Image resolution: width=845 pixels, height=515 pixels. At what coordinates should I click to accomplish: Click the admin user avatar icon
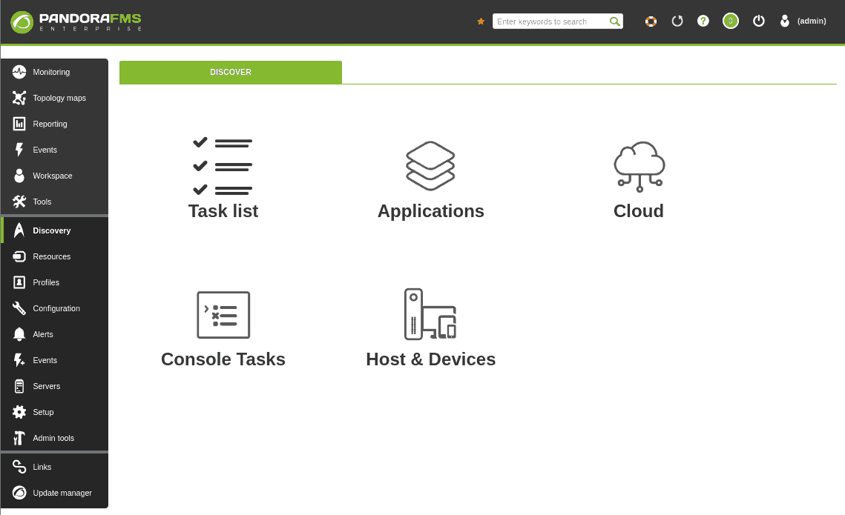click(785, 21)
